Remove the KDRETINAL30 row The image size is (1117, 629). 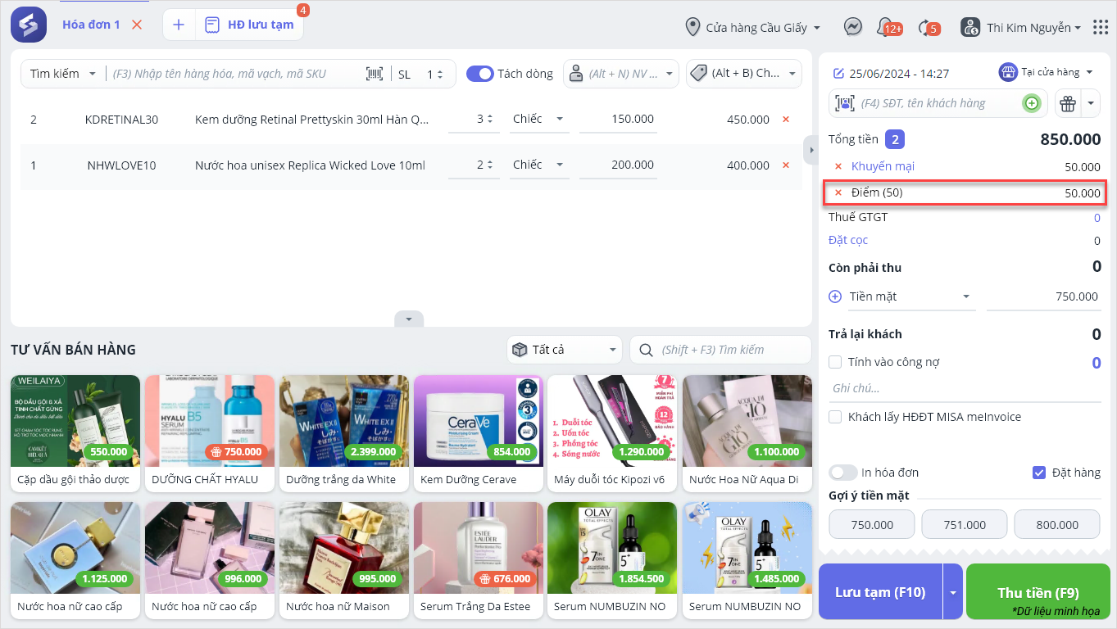pyautogui.click(x=786, y=120)
